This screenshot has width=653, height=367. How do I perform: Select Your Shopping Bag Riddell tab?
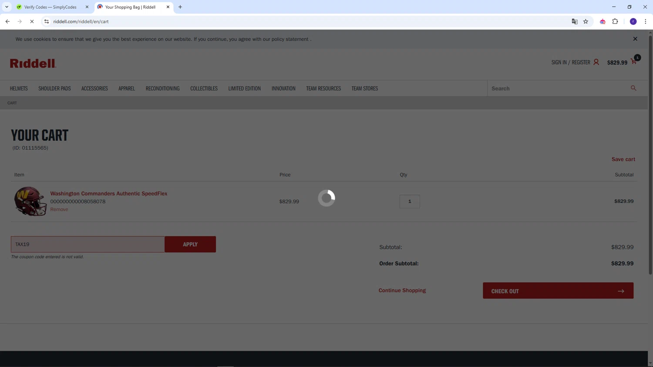(x=134, y=7)
